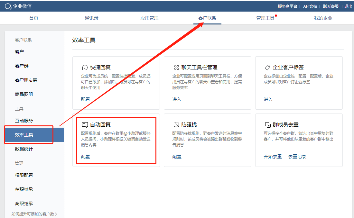Click 配置 under 自动回复
Viewport: 354px width, 218px height.
(x=86, y=157)
